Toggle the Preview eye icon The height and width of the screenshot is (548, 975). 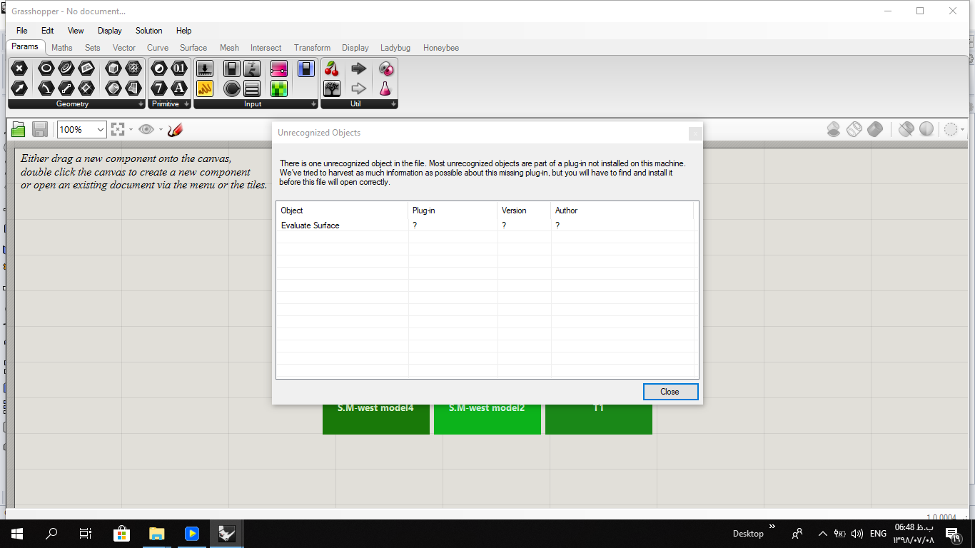click(146, 129)
